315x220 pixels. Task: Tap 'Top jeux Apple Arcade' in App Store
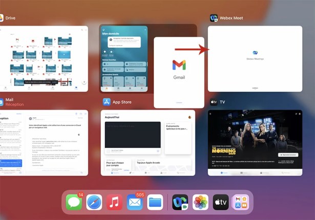point(163,165)
